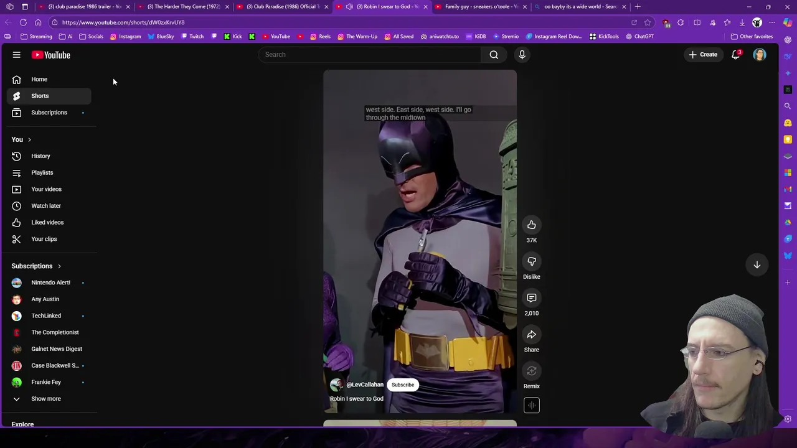Open a new browser tab

pos(638,7)
